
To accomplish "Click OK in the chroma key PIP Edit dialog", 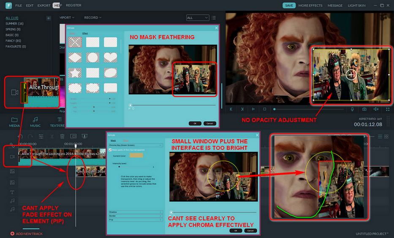I will pos(236,230).
